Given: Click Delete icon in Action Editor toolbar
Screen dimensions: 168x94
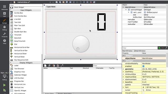Looking at the screenshot, I should tap(58, 66).
